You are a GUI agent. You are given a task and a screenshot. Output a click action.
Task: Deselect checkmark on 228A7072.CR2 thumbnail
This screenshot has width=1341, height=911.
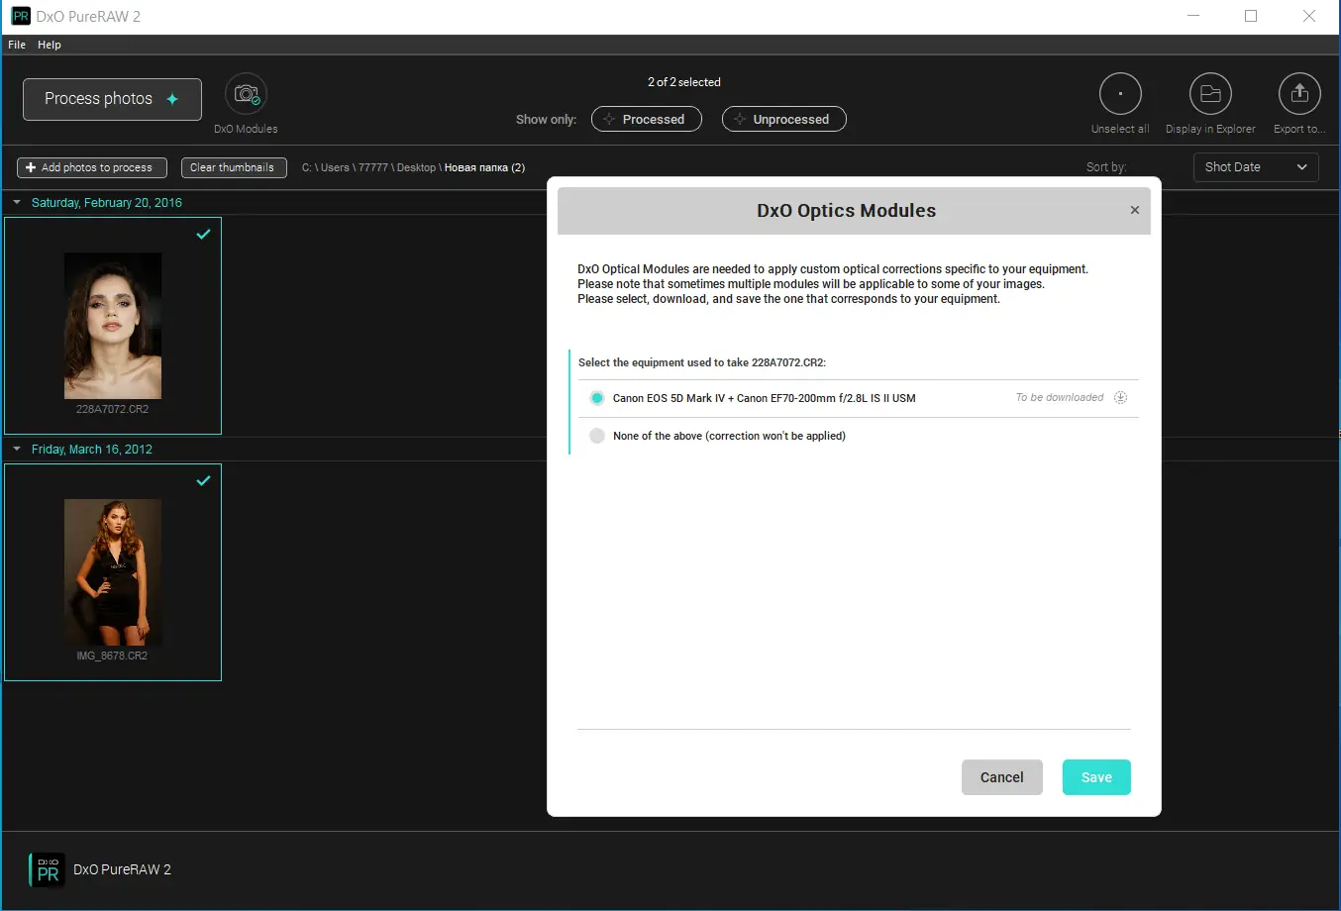[x=203, y=235]
